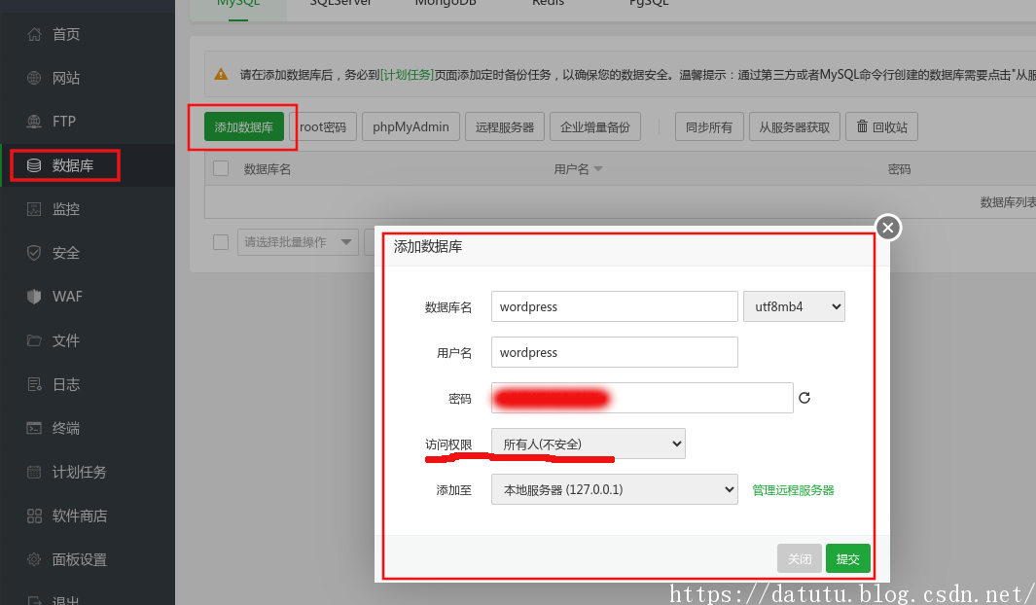
Task: Regenerate password with the refresh icon
Action: (804, 398)
